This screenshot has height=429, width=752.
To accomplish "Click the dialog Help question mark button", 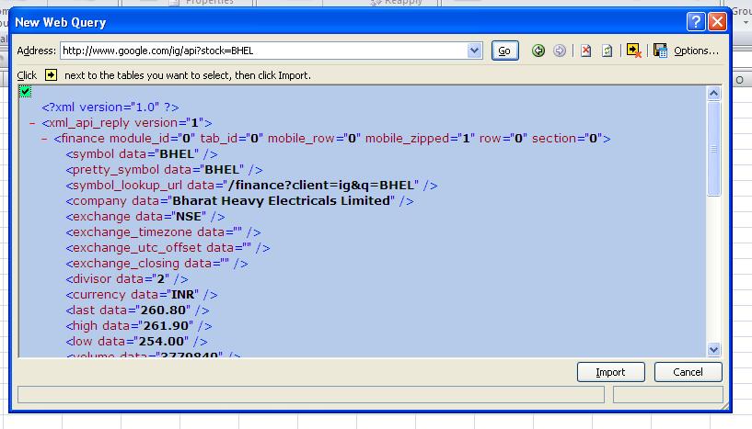I will click(x=696, y=21).
